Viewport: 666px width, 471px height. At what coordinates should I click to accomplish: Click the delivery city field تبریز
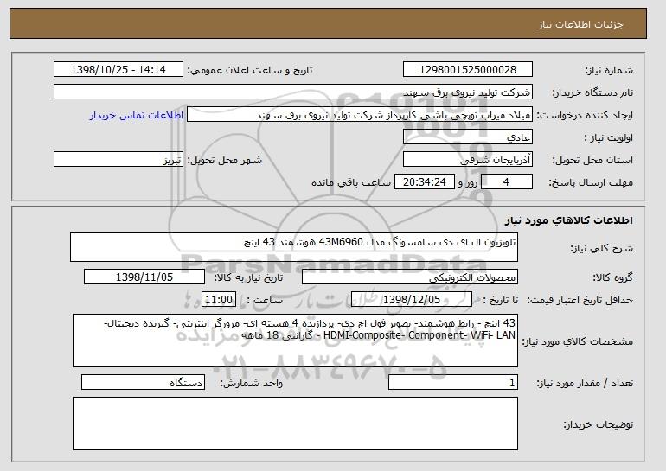[x=118, y=160]
